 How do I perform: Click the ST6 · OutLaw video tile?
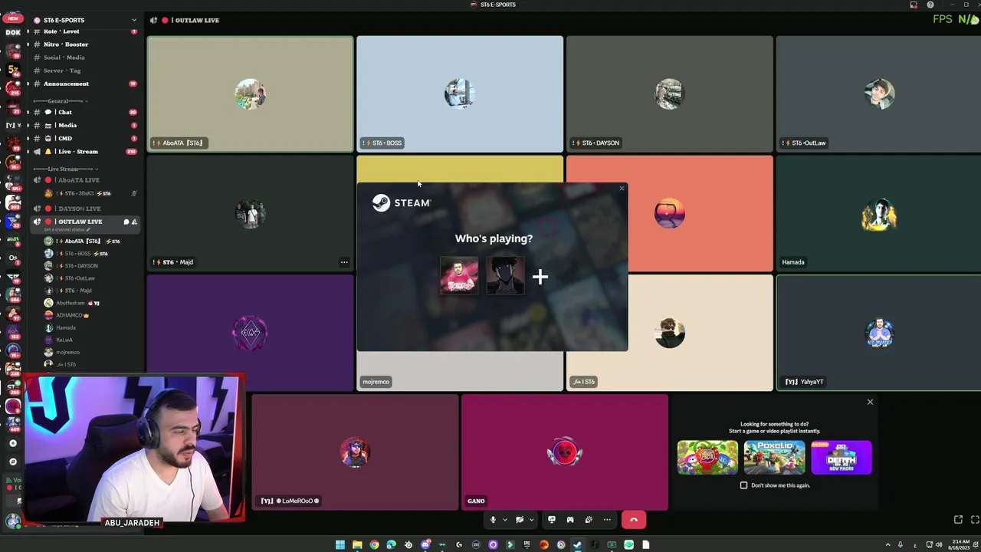click(x=878, y=94)
